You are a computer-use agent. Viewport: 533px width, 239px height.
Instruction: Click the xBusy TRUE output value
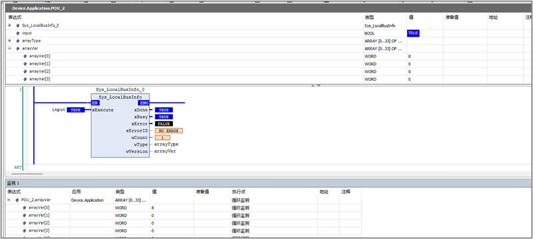[x=164, y=117]
